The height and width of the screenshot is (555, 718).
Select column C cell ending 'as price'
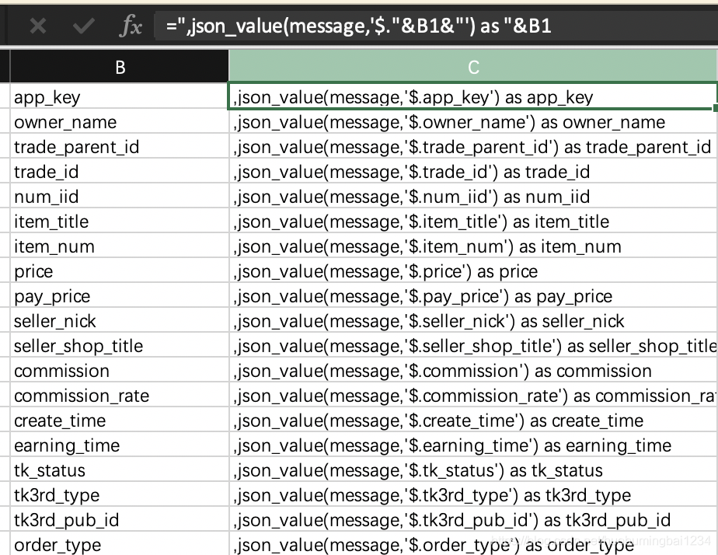pyautogui.click(x=473, y=271)
